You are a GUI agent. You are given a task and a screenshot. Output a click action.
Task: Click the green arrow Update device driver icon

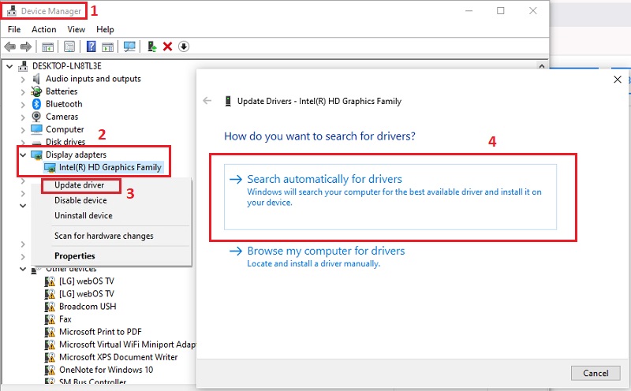(x=151, y=47)
